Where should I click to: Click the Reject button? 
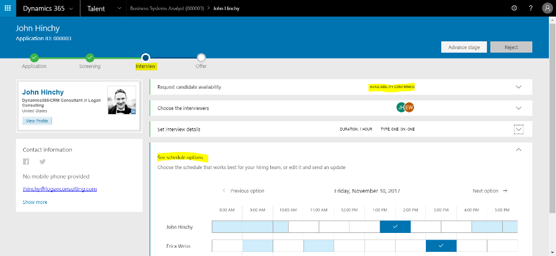coord(511,47)
